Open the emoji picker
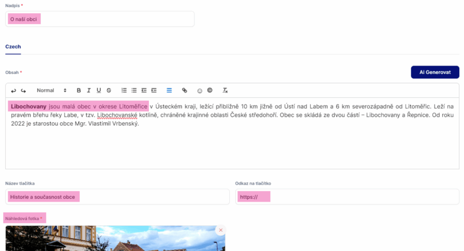 200,90
